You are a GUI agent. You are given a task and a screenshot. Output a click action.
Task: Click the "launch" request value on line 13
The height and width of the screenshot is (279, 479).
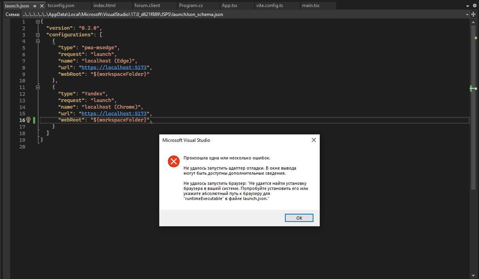[103, 100]
